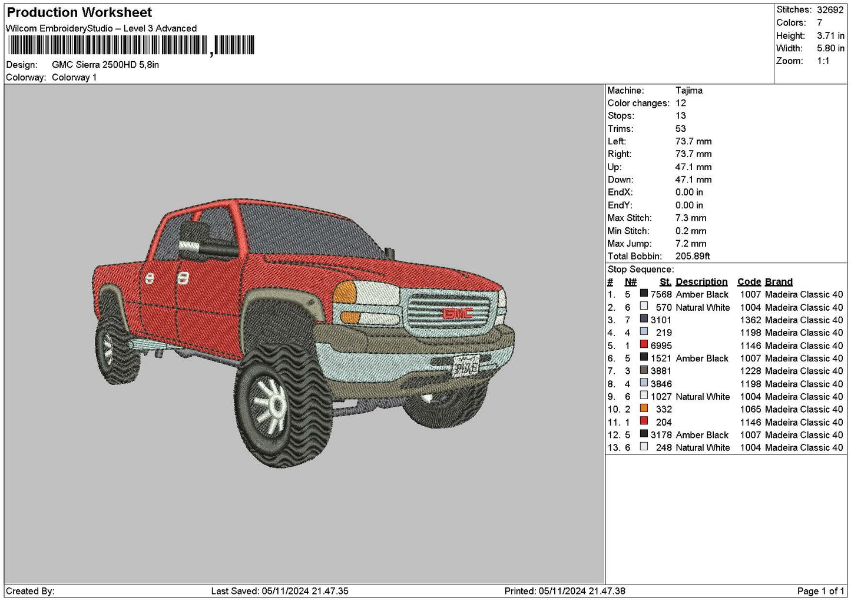Click the Right value "73.7 mm"
This screenshot has height=601, width=851.
[694, 154]
